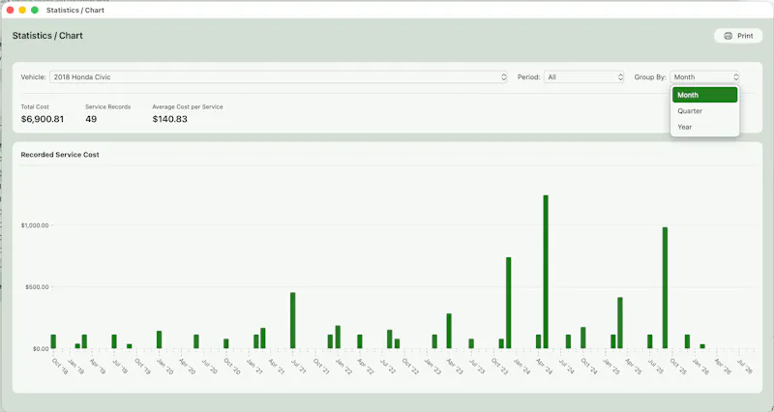
Task: Click the Oct '23 x-axis label
Action: [x=499, y=367]
